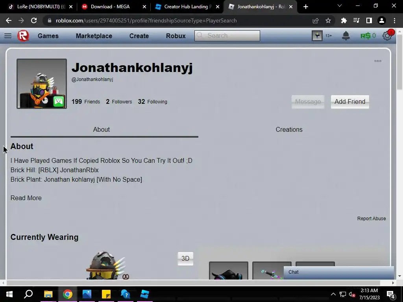Open the Marketplace page
This screenshot has height=302, width=403.
coord(94,36)
